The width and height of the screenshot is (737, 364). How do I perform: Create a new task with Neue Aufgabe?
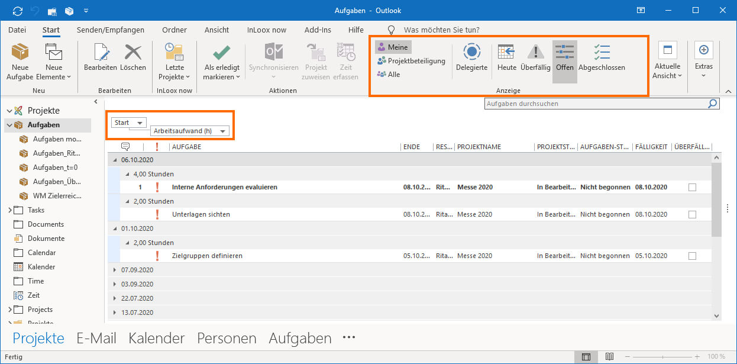pos(20,62)
